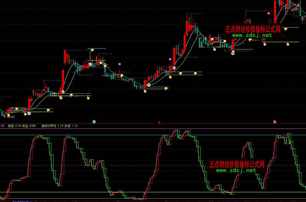Click the 强弱分界线 1.75 indicator label

(53, 126)
